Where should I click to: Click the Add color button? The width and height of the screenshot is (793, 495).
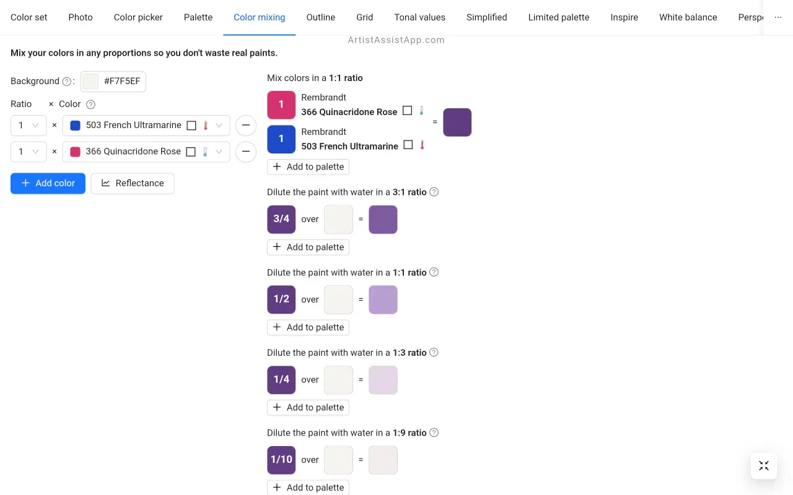click(x=48, y=183)
